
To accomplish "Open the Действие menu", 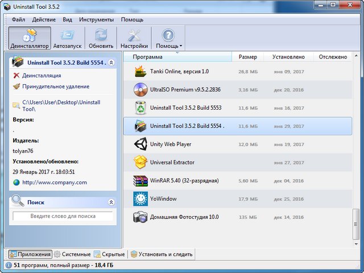I will click(x=44, y=20).
